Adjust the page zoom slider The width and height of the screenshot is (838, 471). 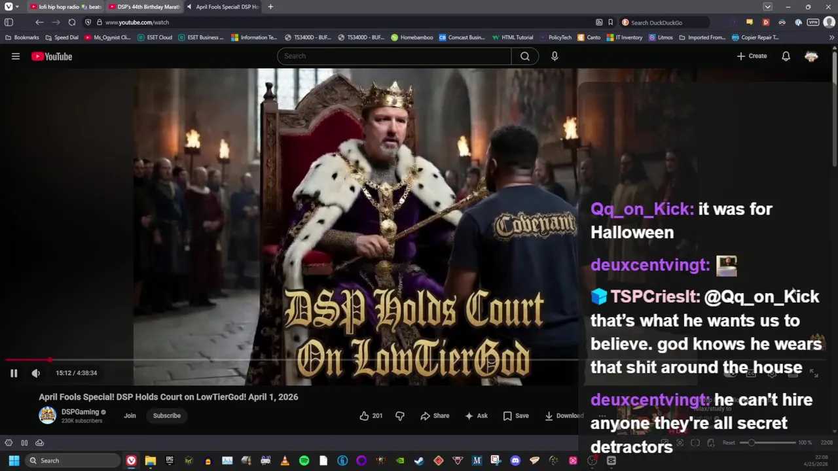[x=767, y=443]
